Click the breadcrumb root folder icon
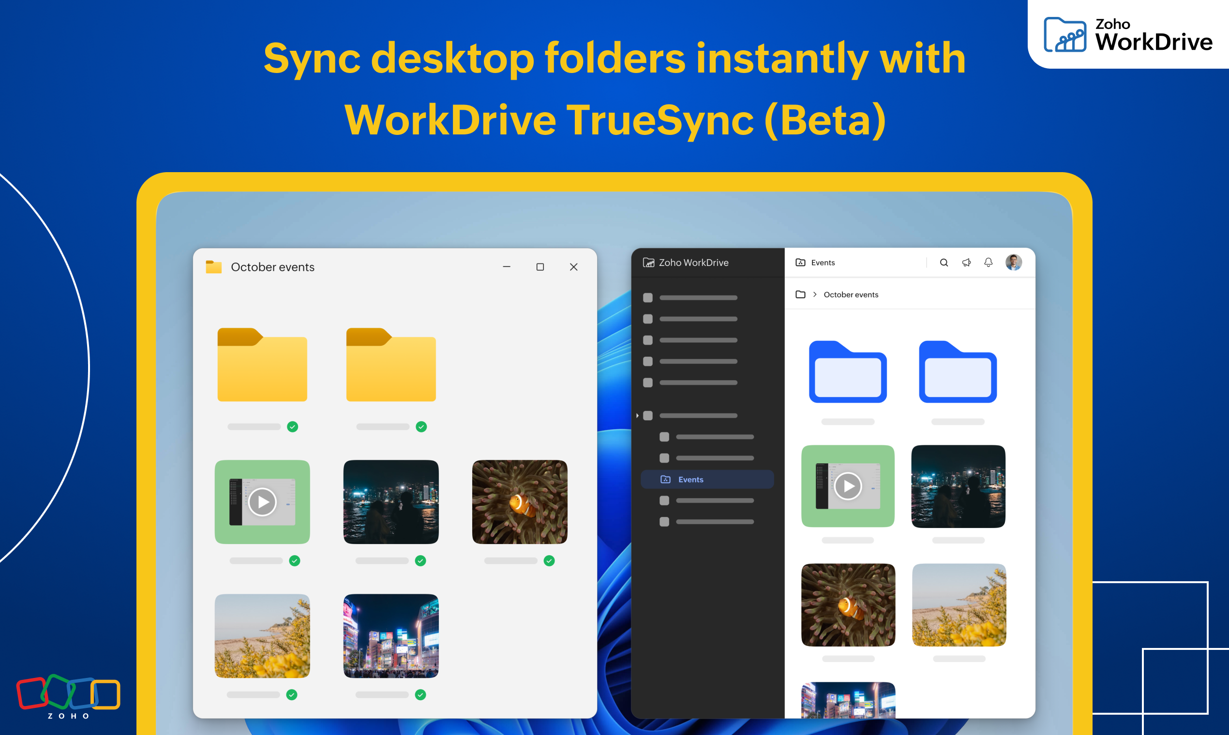The image size is (1229, 735). [800, 294]
